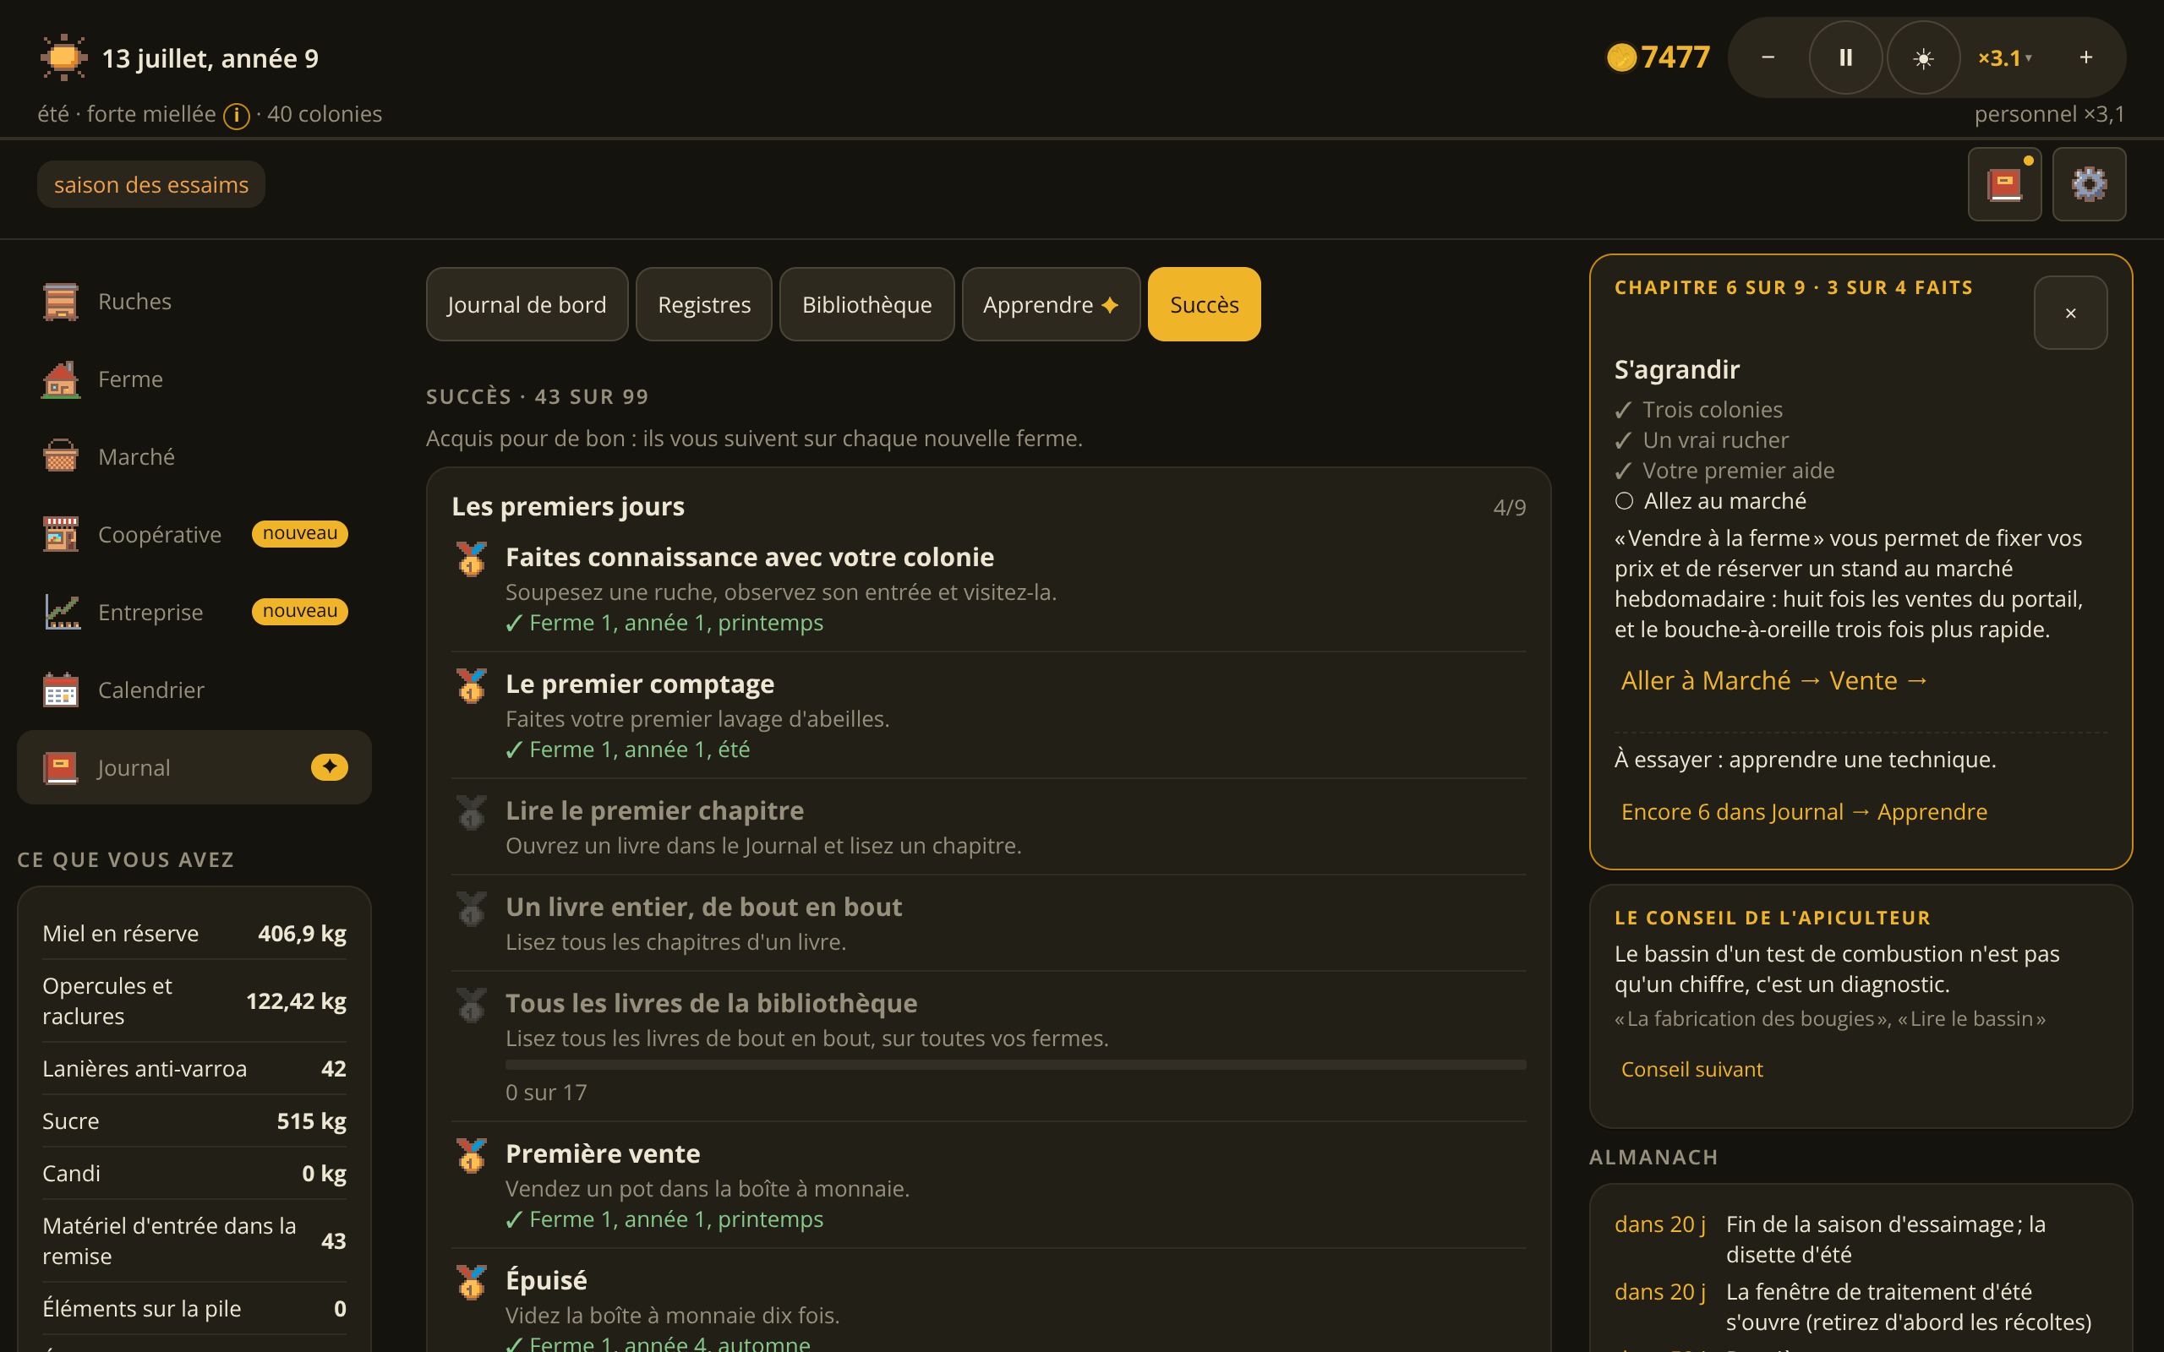The image size is (2164, 1352).
Task: Click medal icon for Première vente
Action: tap(471, 1155)
